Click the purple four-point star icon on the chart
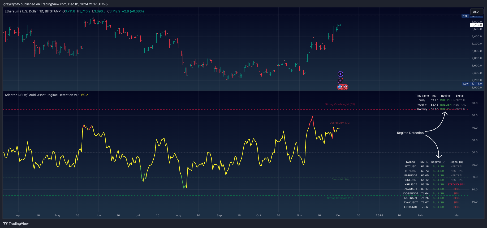 pos(340,74)
